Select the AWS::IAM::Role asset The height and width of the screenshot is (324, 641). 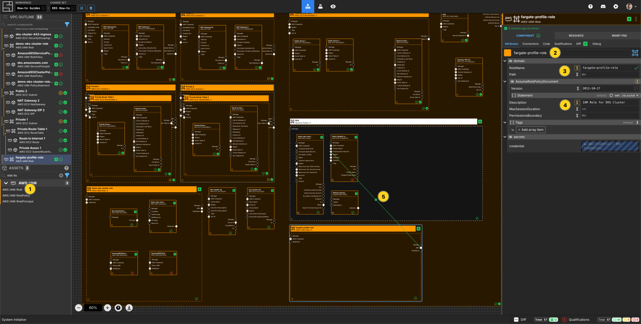pos(12,189)
